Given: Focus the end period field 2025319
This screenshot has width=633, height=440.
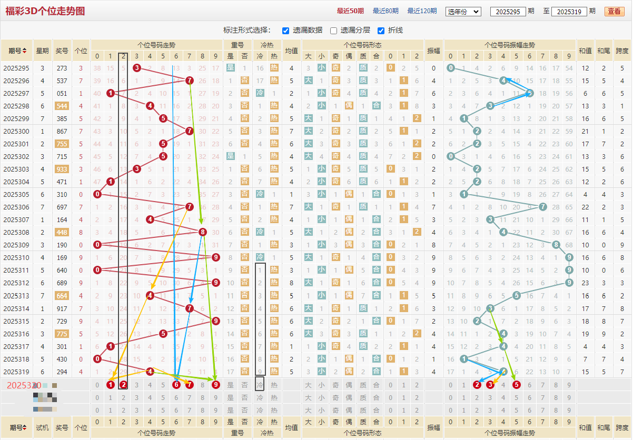Looking at the screenshot, I should (x=569, y=12).
